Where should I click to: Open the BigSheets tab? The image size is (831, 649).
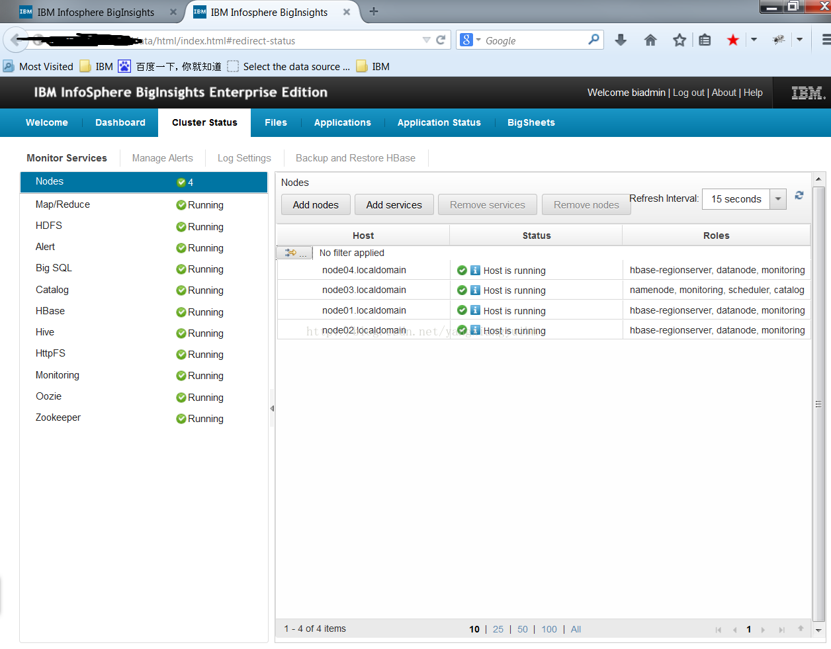[531, 122]
